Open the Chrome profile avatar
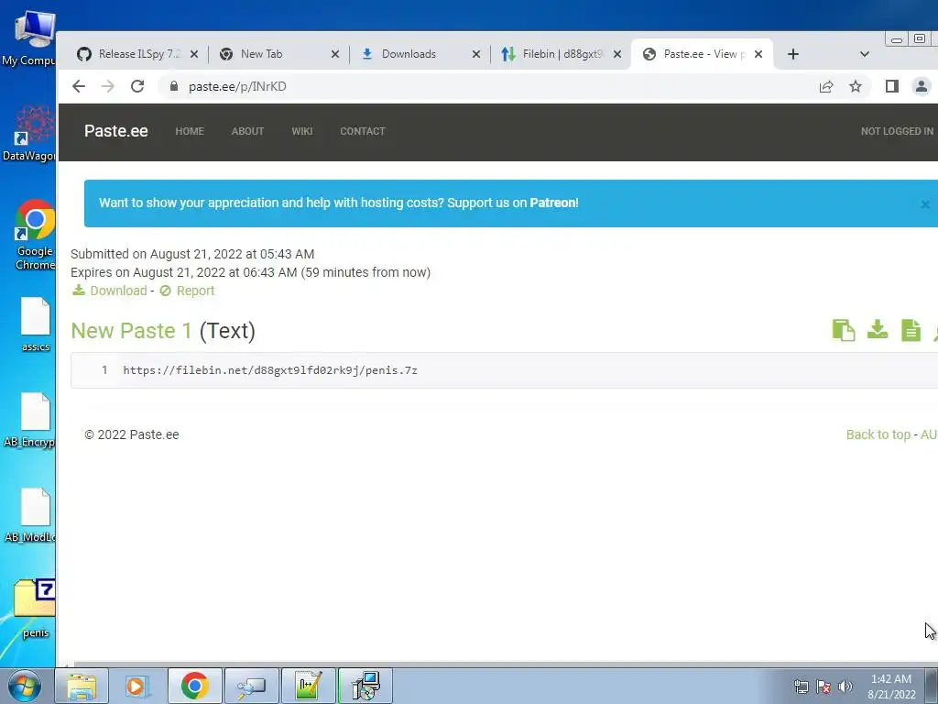 point(922,87)
